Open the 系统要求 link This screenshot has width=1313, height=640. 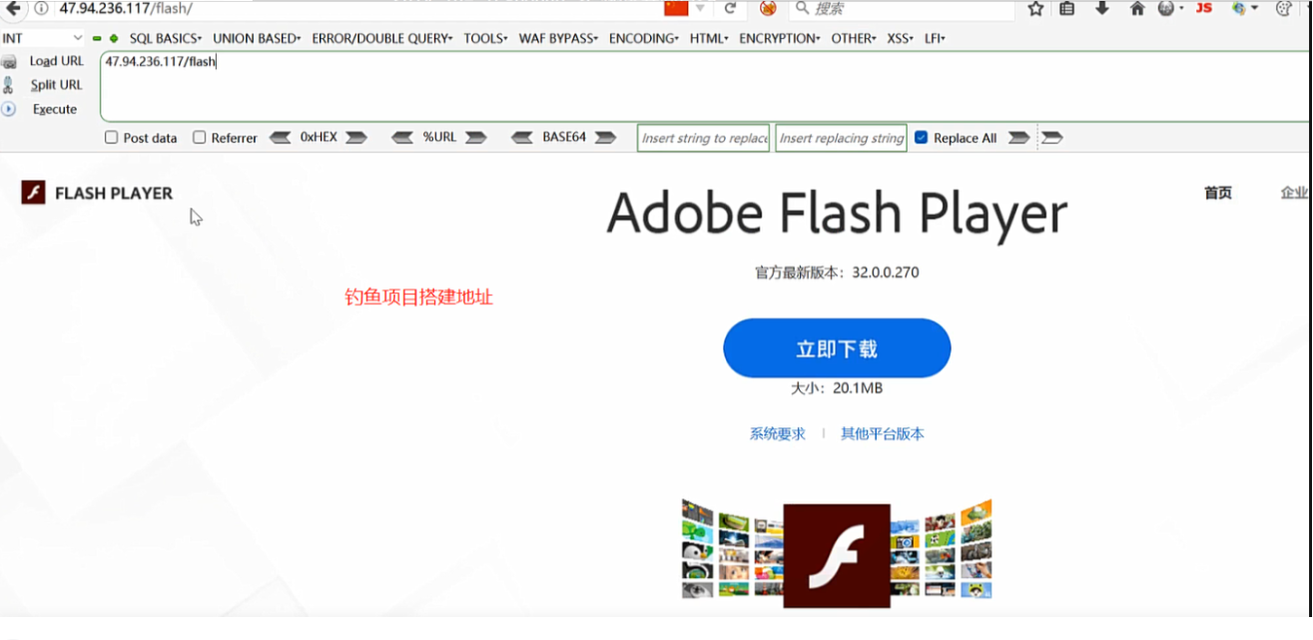click(x=778, y=433)
